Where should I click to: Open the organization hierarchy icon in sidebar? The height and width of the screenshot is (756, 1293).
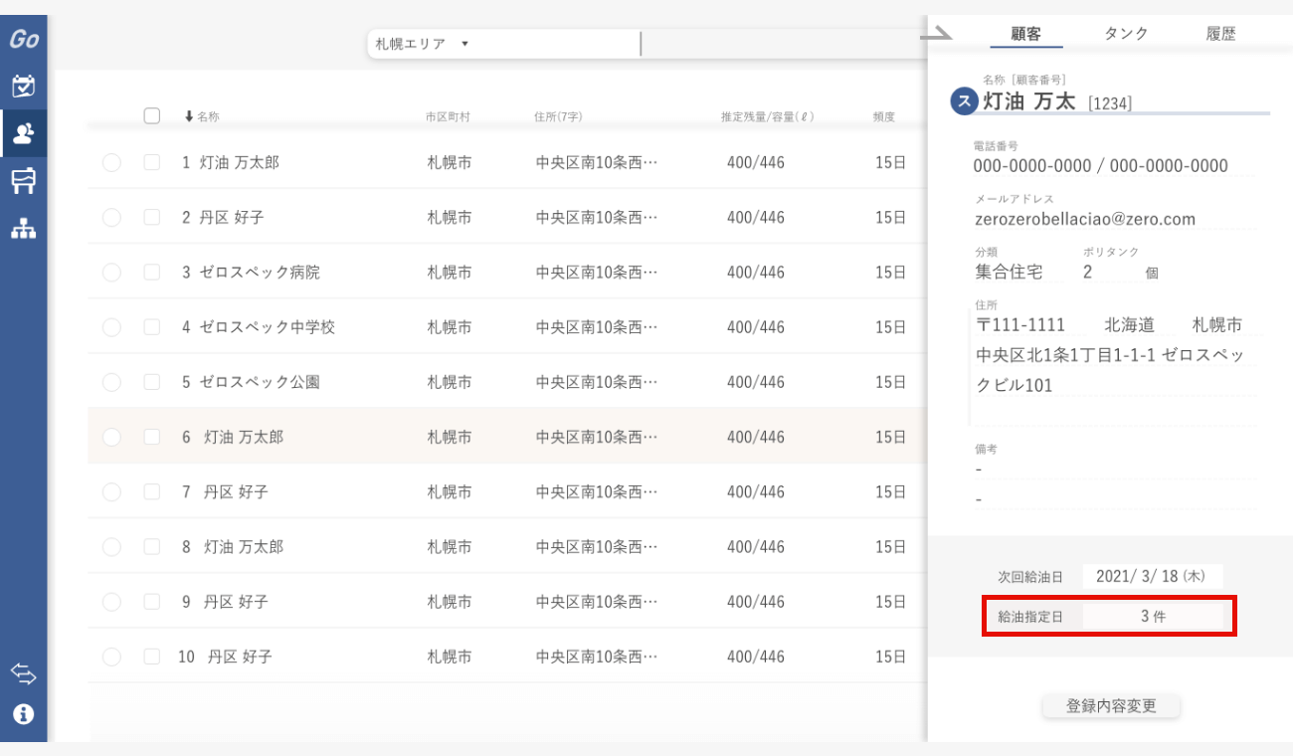[24, 229]
